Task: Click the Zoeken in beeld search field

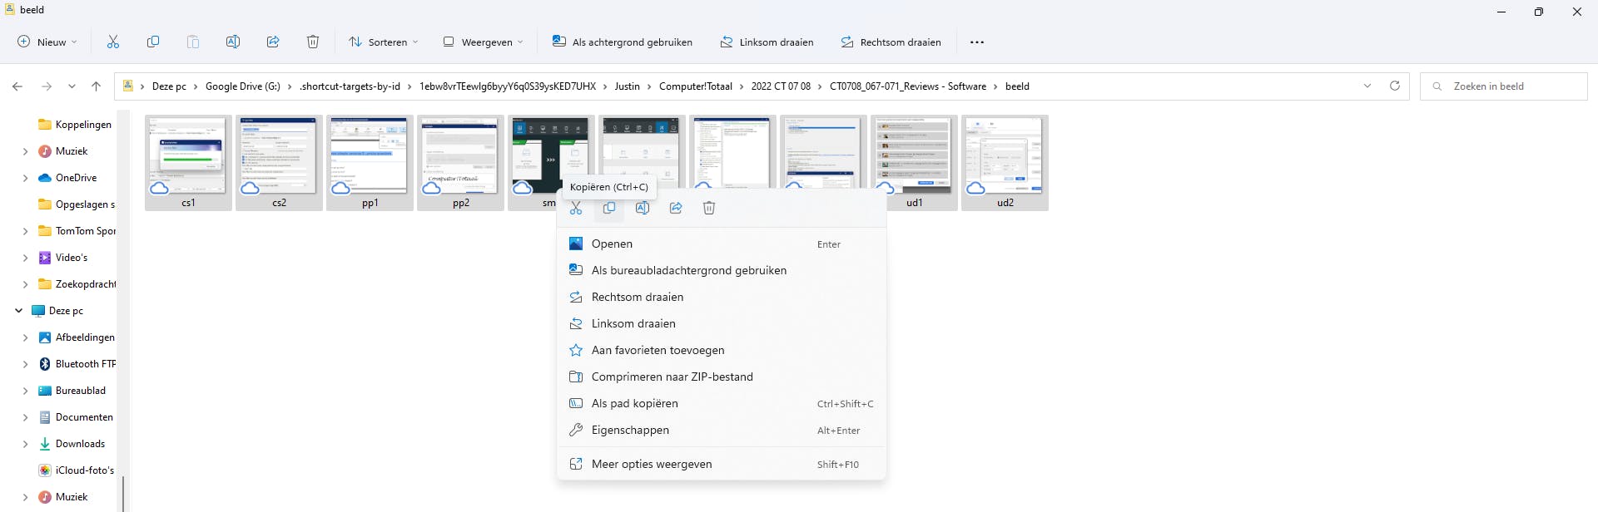Action: 1504,86
